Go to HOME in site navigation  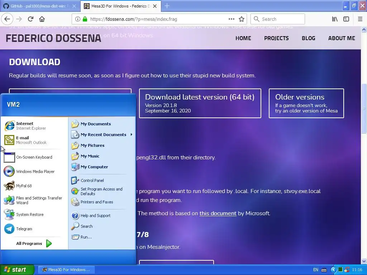[x=243, y=38]
